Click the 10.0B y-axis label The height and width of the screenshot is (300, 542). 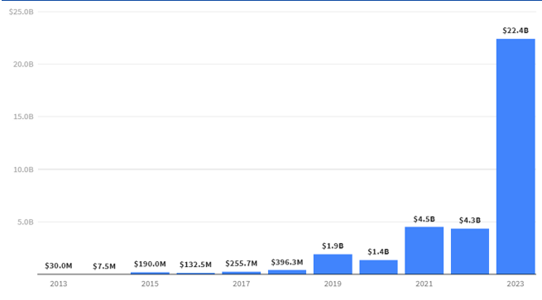coord(23,169)
